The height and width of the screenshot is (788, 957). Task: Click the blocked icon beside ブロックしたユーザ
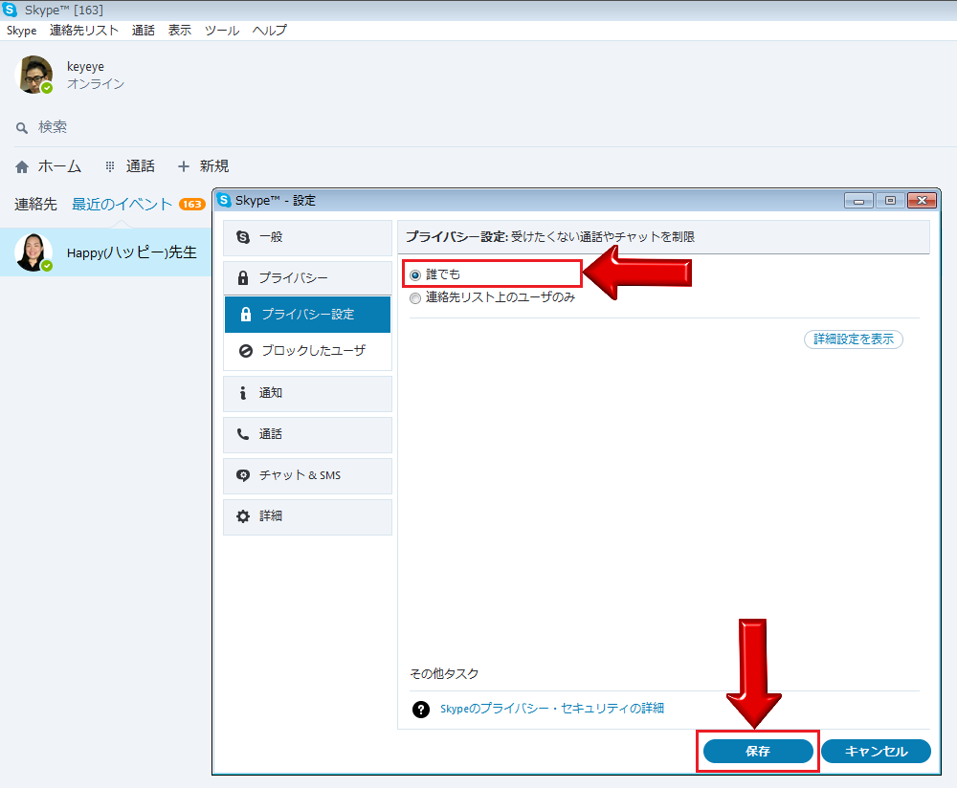click(x=245, y=351)
